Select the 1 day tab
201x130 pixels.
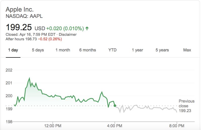(13, 50)
